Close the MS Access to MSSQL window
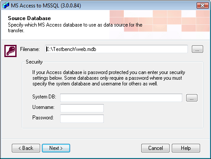The width and height of the screenshot is (211, 159). coord(203,6)
